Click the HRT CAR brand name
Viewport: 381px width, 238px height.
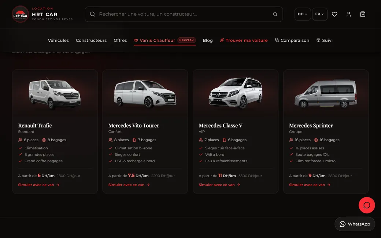pyautogui.click(x=45, y=14)
